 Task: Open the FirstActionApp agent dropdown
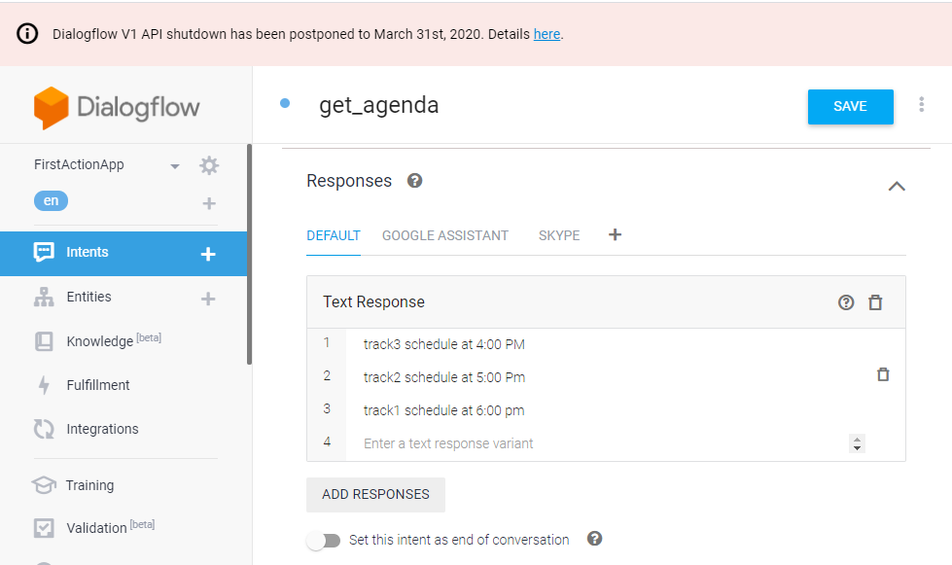175,166
